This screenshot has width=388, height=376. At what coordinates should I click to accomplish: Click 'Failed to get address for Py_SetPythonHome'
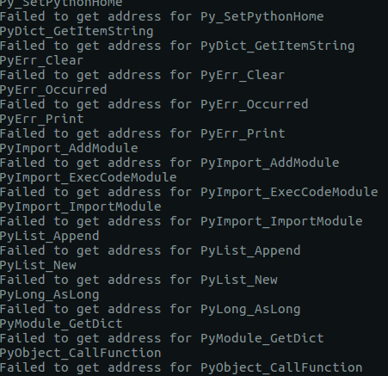[x=162, y=16]
